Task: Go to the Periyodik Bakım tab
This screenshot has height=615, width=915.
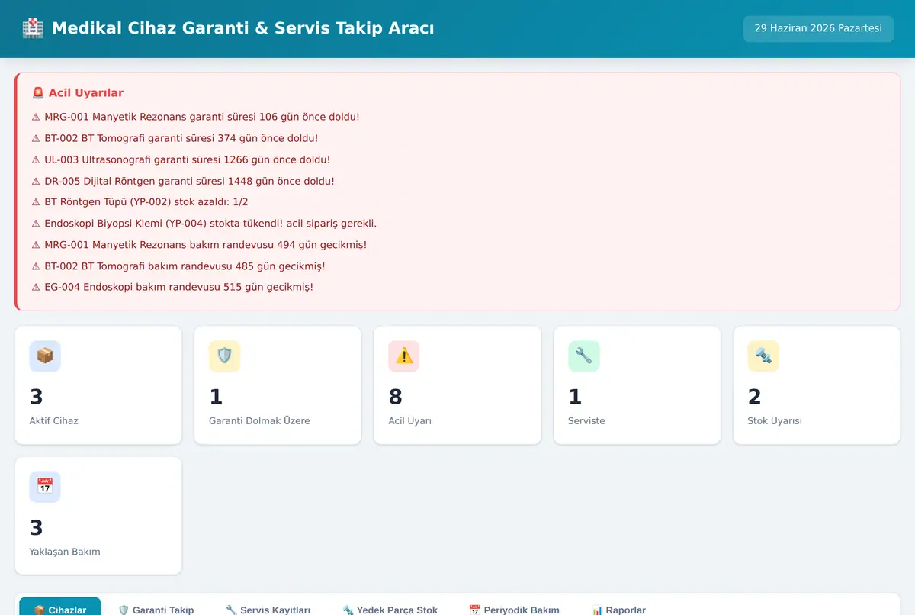Action: tap(515, 610)
